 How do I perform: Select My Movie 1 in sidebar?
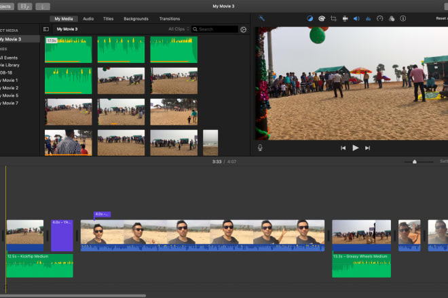click(x=10, y=81)
